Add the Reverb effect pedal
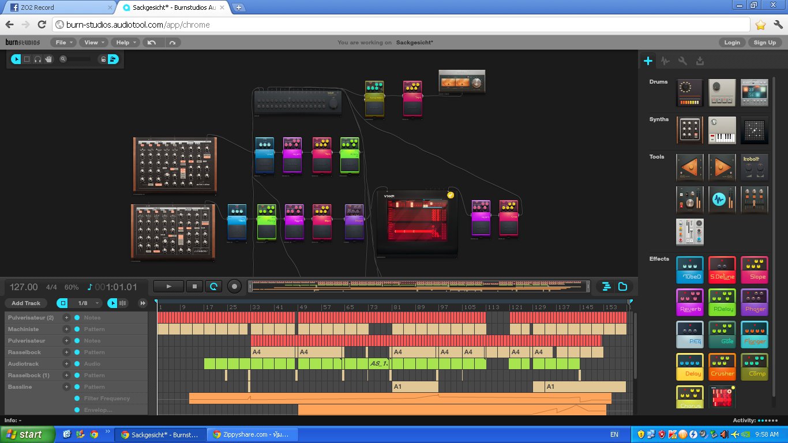The image size is (788, 443). [690, 302]
